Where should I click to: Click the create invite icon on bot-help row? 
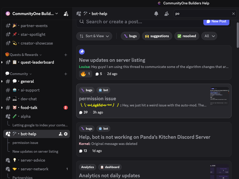click(x=61, y=134)
